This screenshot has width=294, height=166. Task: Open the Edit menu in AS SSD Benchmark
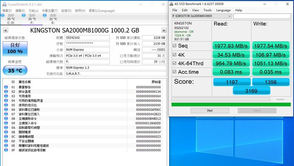click(185, 10)
